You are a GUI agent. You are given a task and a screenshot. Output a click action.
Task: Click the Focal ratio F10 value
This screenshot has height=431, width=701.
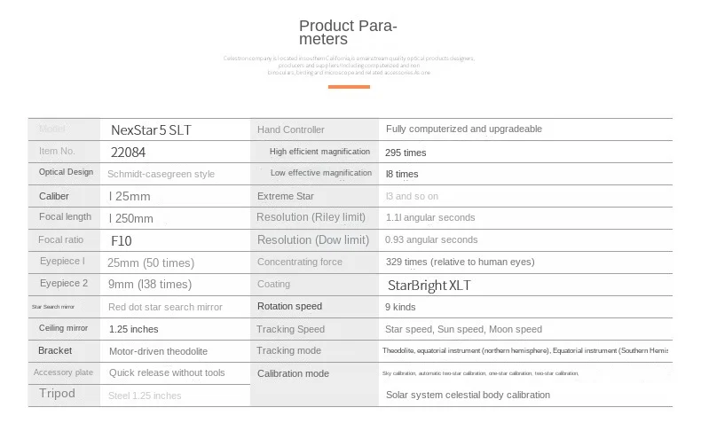[122, 240]
